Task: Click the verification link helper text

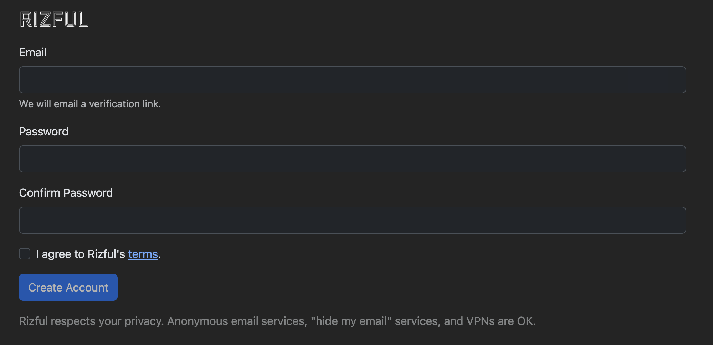Action: click(x=90, y=104)
